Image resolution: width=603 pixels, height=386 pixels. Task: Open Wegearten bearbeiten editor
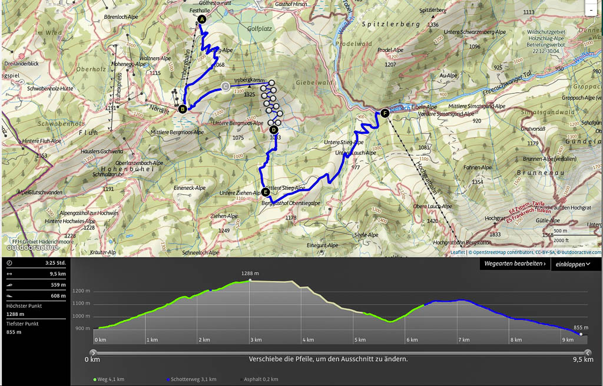[515, 264]
